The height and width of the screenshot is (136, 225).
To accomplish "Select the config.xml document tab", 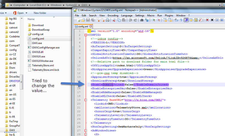I will coord(83,26).
